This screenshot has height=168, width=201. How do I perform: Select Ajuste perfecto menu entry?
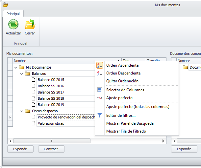(137, 98)
